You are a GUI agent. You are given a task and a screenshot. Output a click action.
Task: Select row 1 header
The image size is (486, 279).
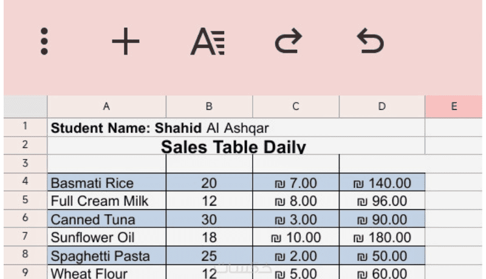25,127
